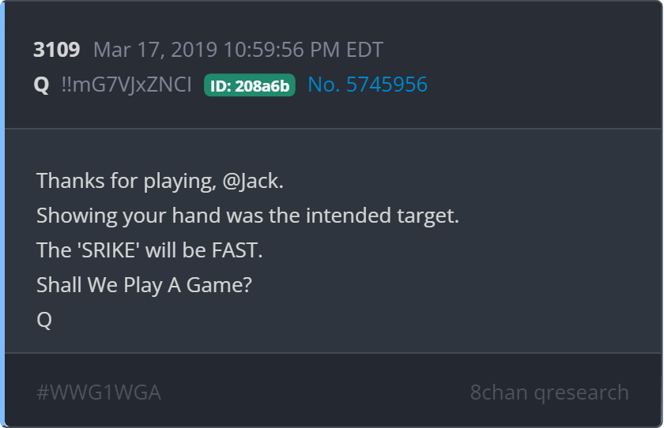Screen dimensions: 664x428
Task: Click 'Thanks for playing' text
Action: pyautogui.click(x=126, y=181)
